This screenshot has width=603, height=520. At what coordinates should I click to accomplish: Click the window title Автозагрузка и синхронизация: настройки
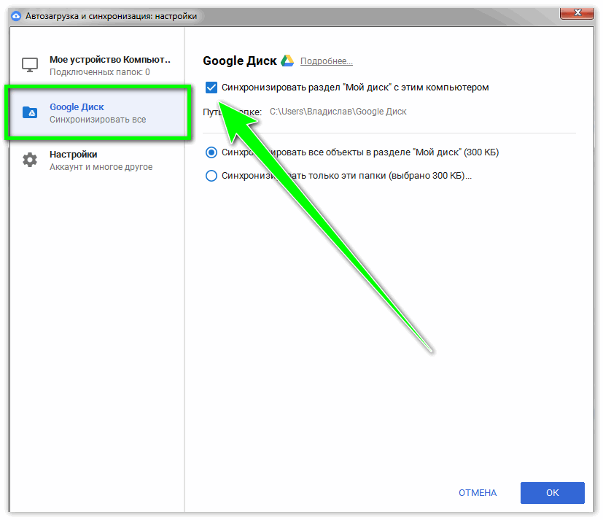tap(111, 16)
